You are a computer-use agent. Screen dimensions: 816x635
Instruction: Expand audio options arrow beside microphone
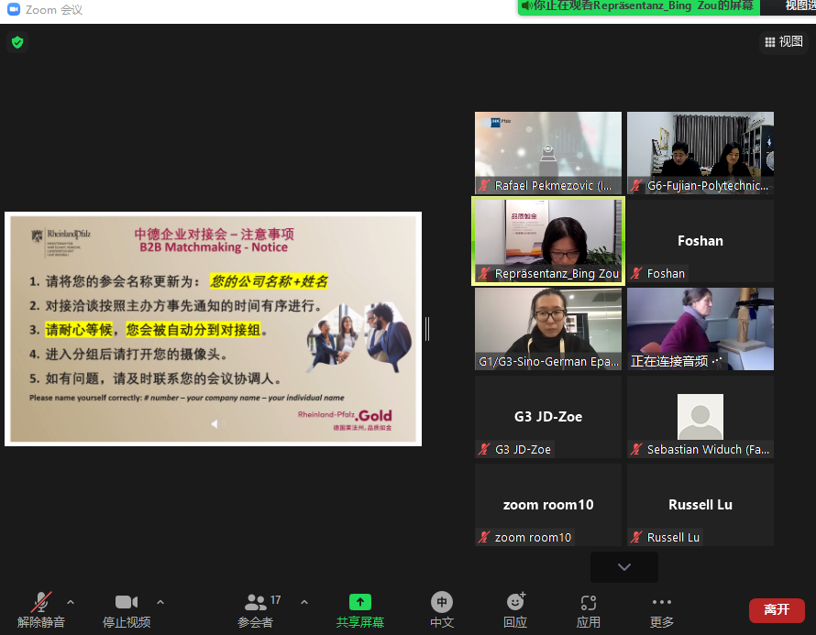pos(71,602)
